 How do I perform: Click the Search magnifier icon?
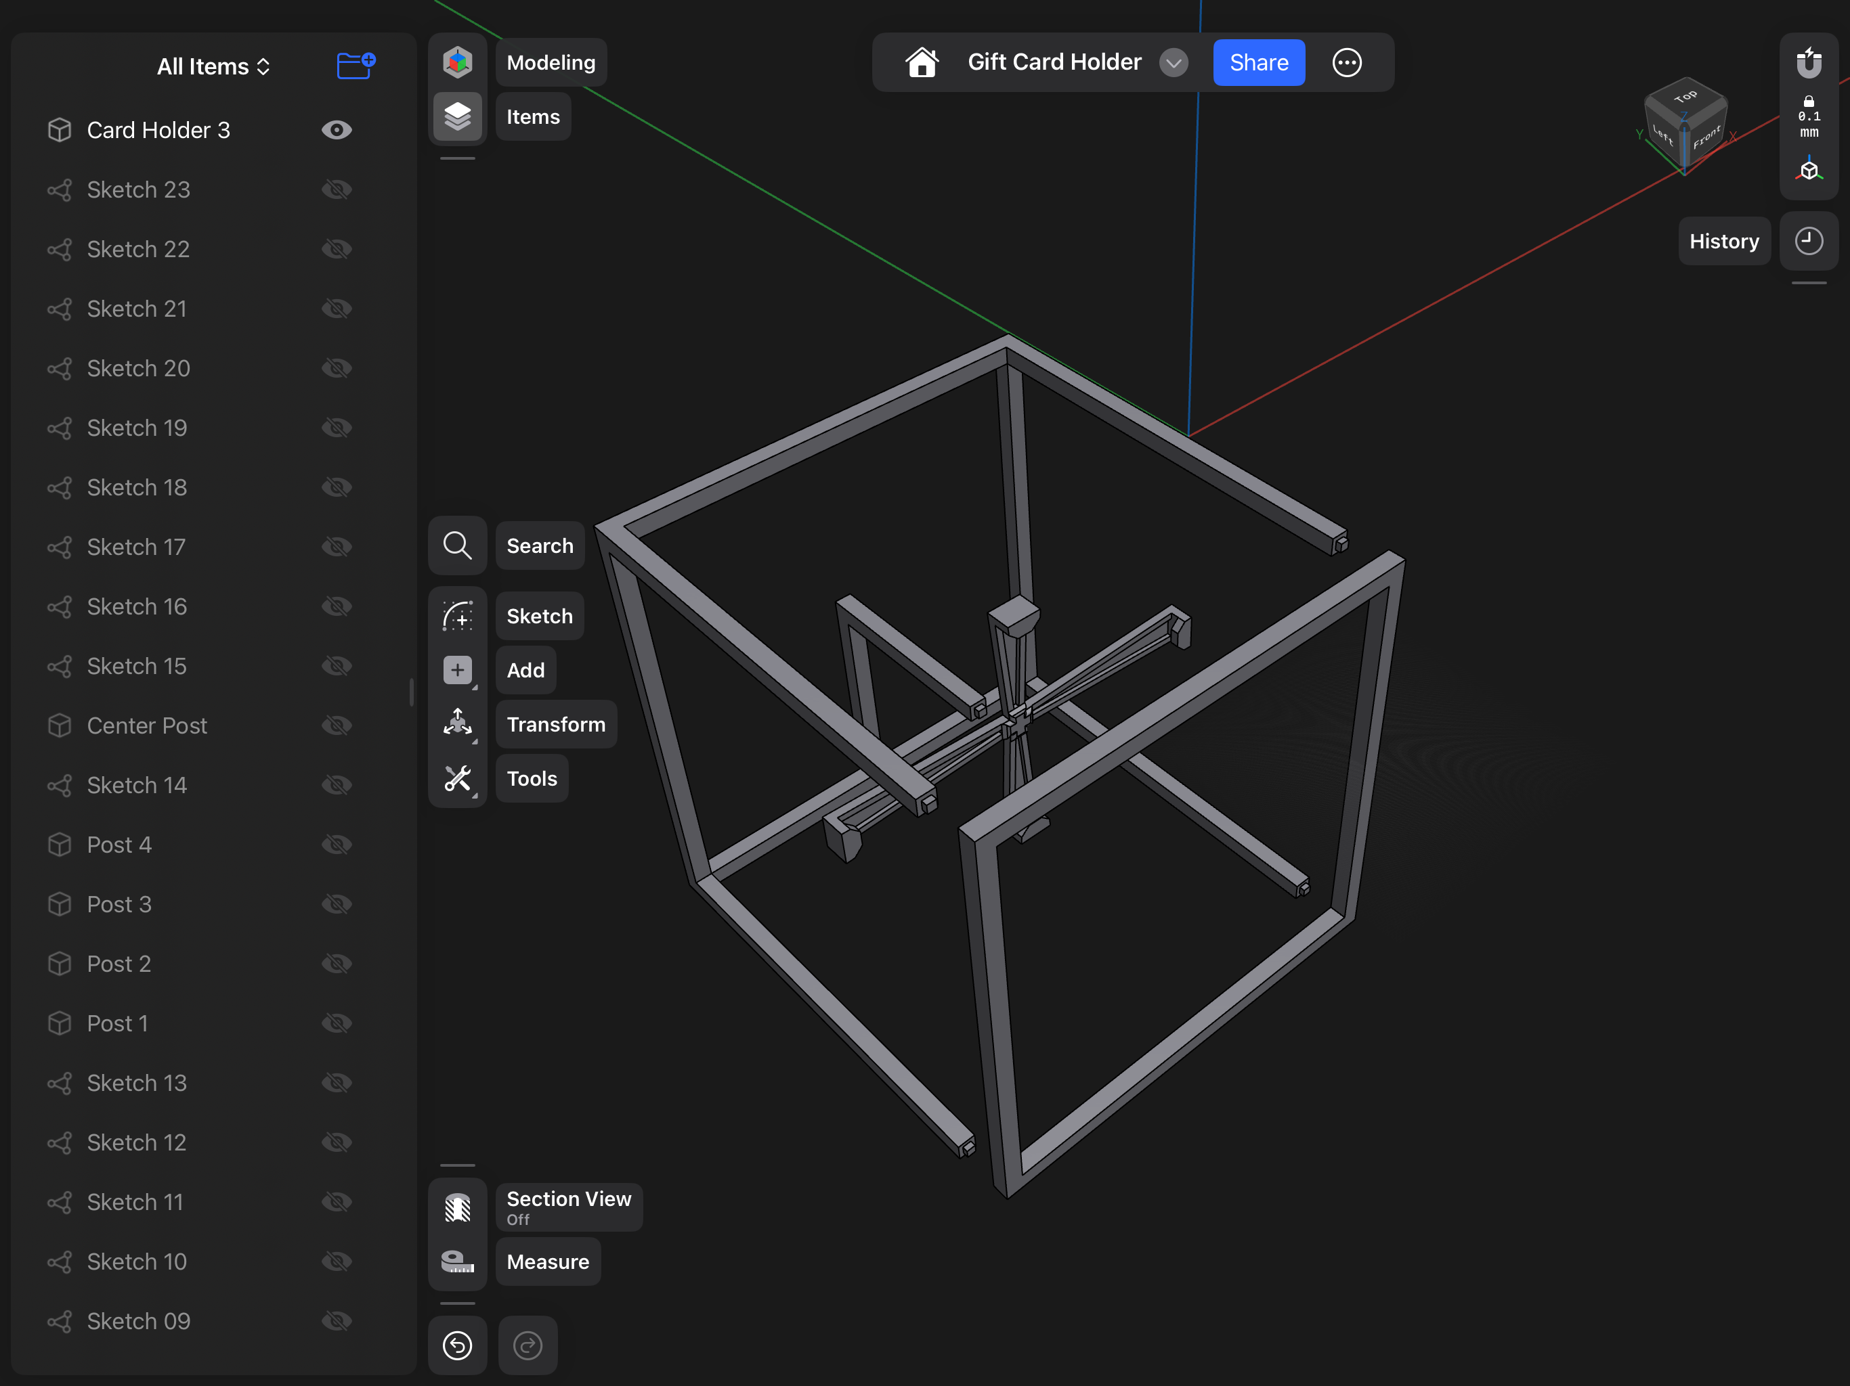pyautogui.click(x=458, y=545)
